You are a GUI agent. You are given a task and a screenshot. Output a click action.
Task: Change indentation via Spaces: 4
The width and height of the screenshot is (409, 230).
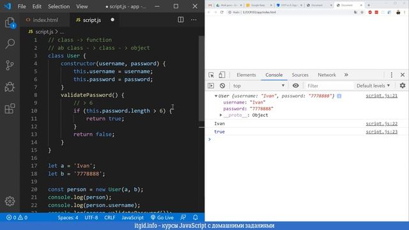(x=68, y=217)
